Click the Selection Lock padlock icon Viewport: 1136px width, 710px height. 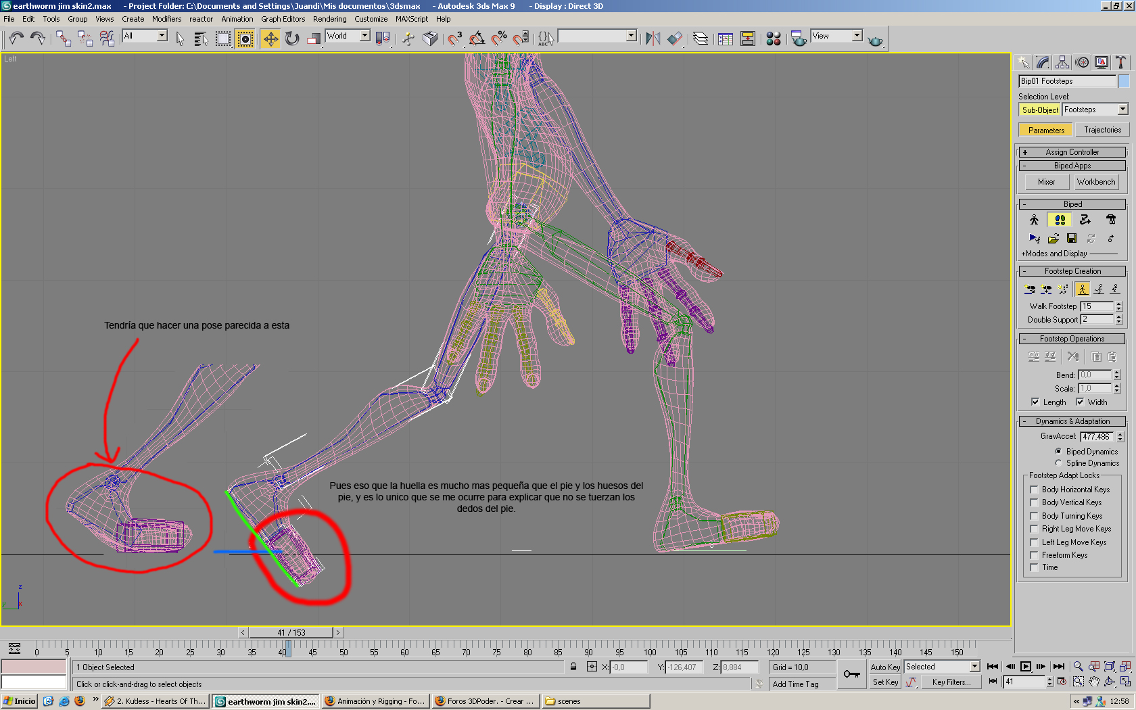(573, 667)
